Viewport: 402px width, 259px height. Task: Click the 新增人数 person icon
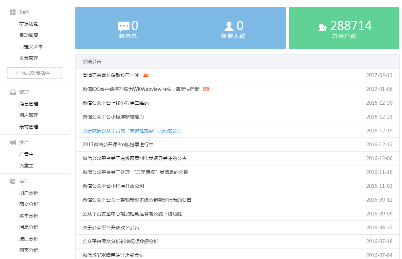(229, 26)
